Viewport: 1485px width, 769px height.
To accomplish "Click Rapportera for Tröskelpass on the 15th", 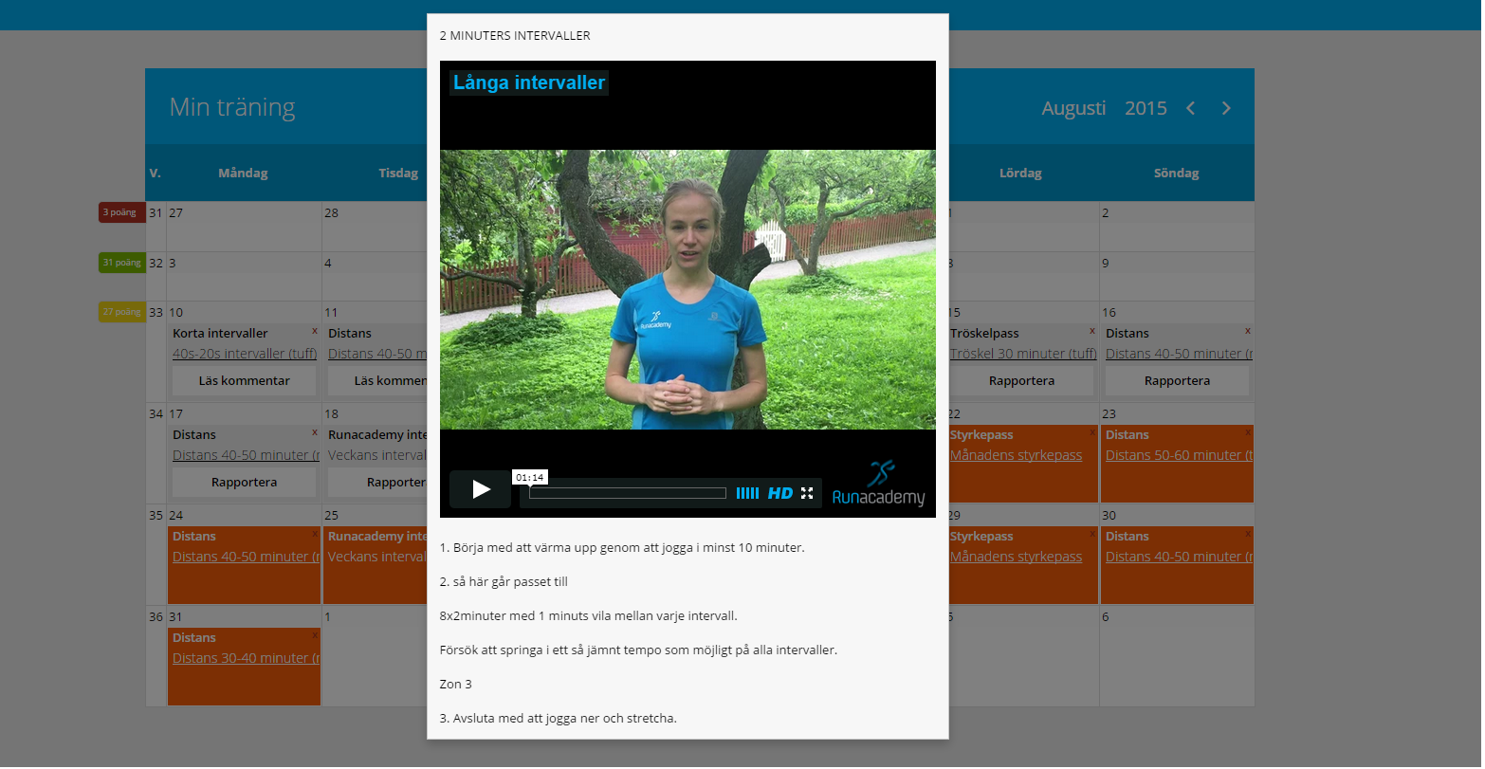I will tap(1021, 381).
